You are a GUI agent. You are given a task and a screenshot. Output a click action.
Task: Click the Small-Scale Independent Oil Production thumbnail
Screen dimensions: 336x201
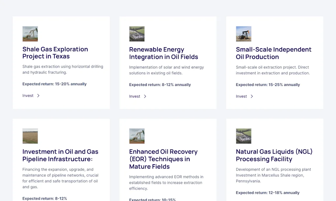pyautogui.click(x=243, y=34)
